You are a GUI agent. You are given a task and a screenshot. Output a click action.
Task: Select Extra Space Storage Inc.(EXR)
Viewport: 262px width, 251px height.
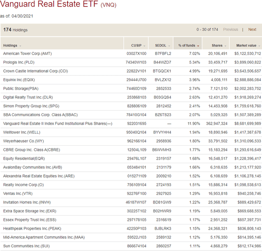29,211
